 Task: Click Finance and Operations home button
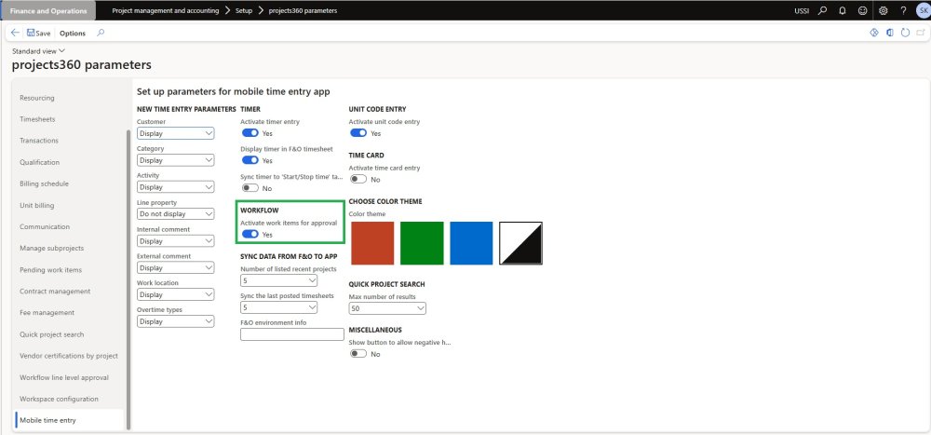47,10
